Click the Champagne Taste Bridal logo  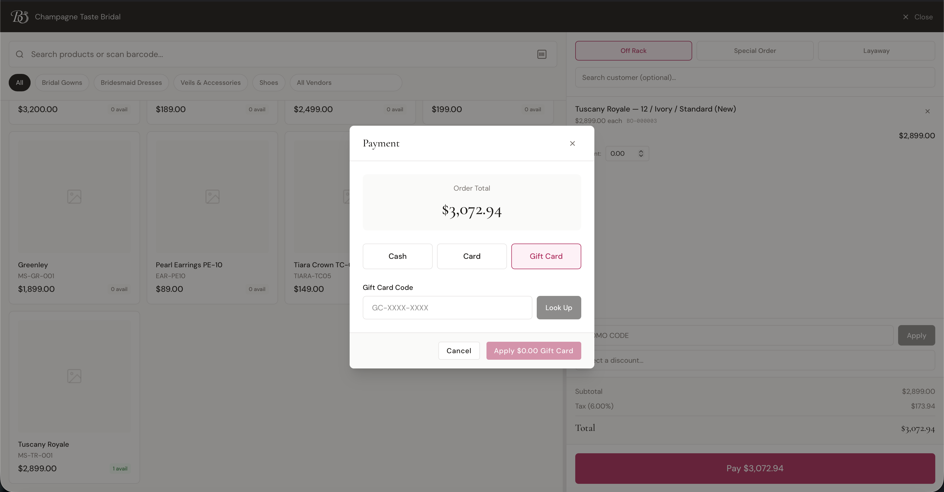[19, 17]
